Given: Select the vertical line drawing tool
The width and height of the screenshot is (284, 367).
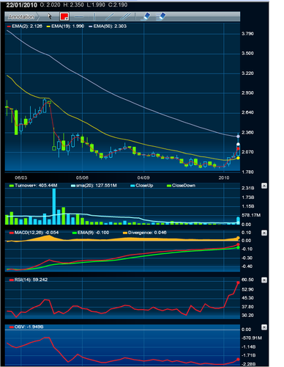Looking at the screenshot, I should (x=94, y=17).
